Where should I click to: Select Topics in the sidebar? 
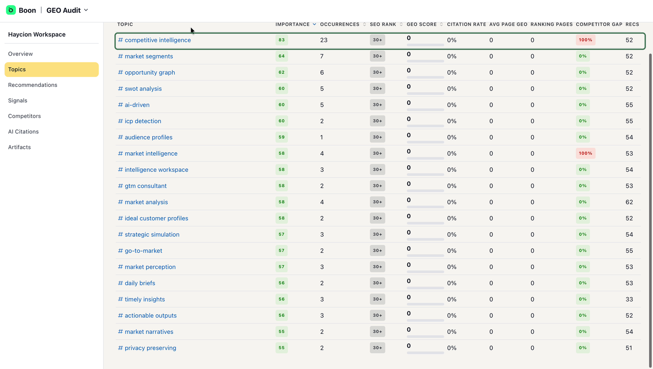click(x=51, y=69)
